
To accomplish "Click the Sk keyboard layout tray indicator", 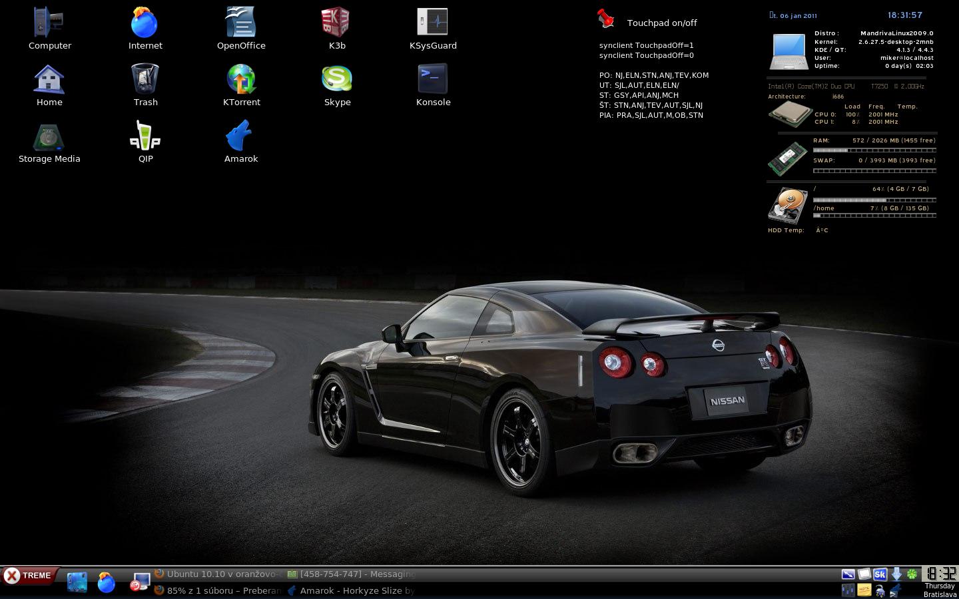I will (x=880, y=574).
